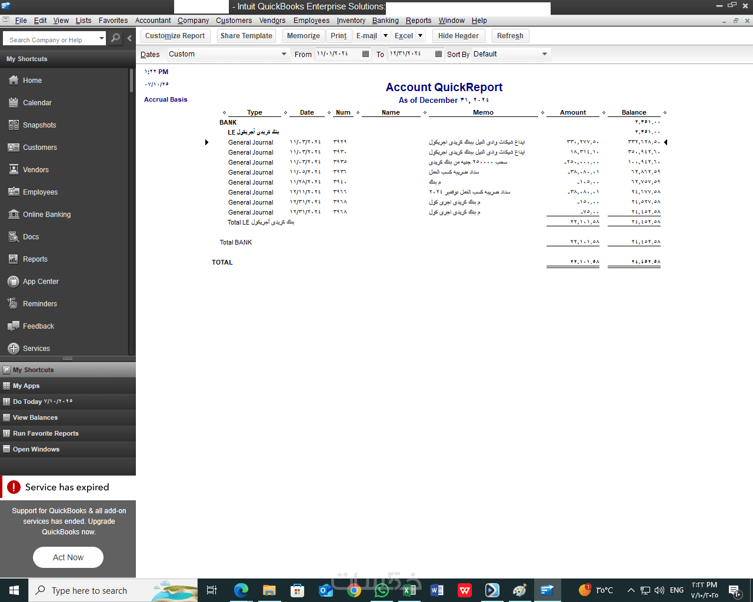Click the Share Template button
Image resolution: width=753 pixels, height=602 pixels.
[246, 36]
